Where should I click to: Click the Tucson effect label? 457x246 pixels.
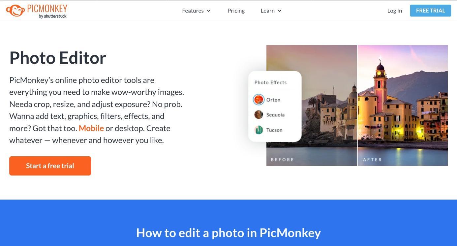[x=274, y=130]
